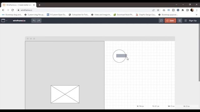Open Graphic Design Cou... bookmark
Image resolution: width=200 pixels, height=112 pixels.
[x=146, y=15]
